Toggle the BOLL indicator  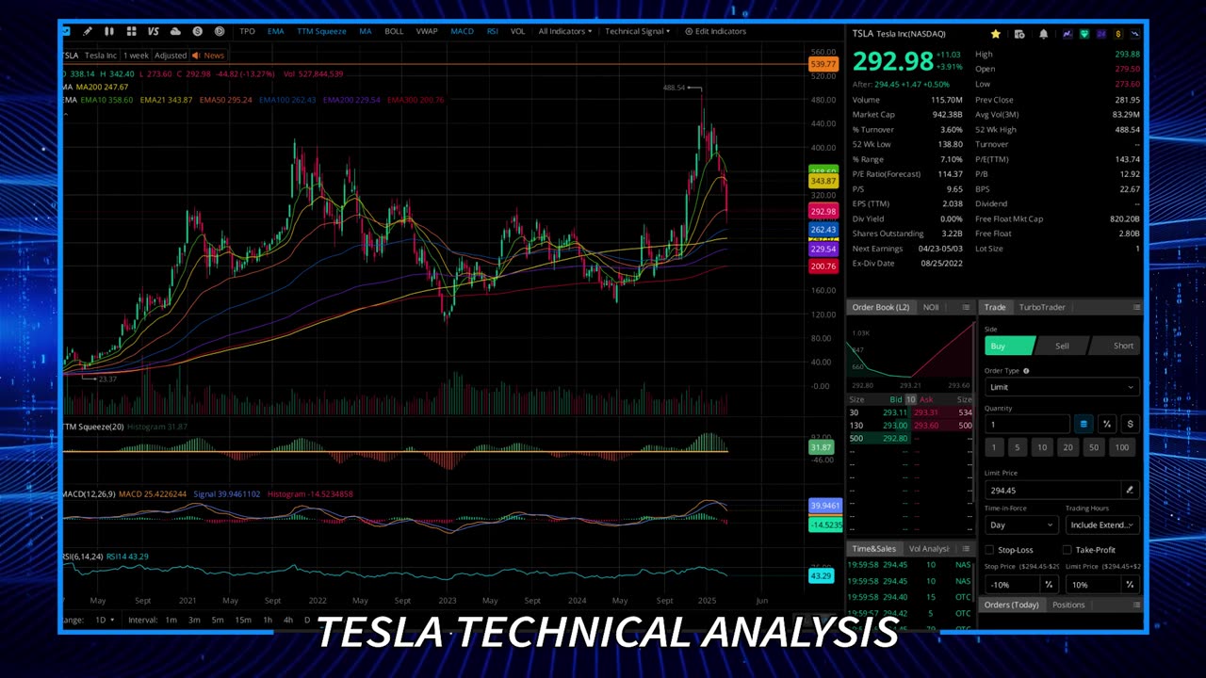click(394, 31)
